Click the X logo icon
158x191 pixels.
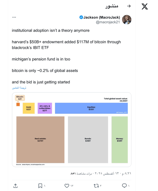145,6
